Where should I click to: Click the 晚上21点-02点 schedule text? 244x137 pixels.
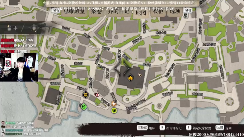click(x=25, y=46)
